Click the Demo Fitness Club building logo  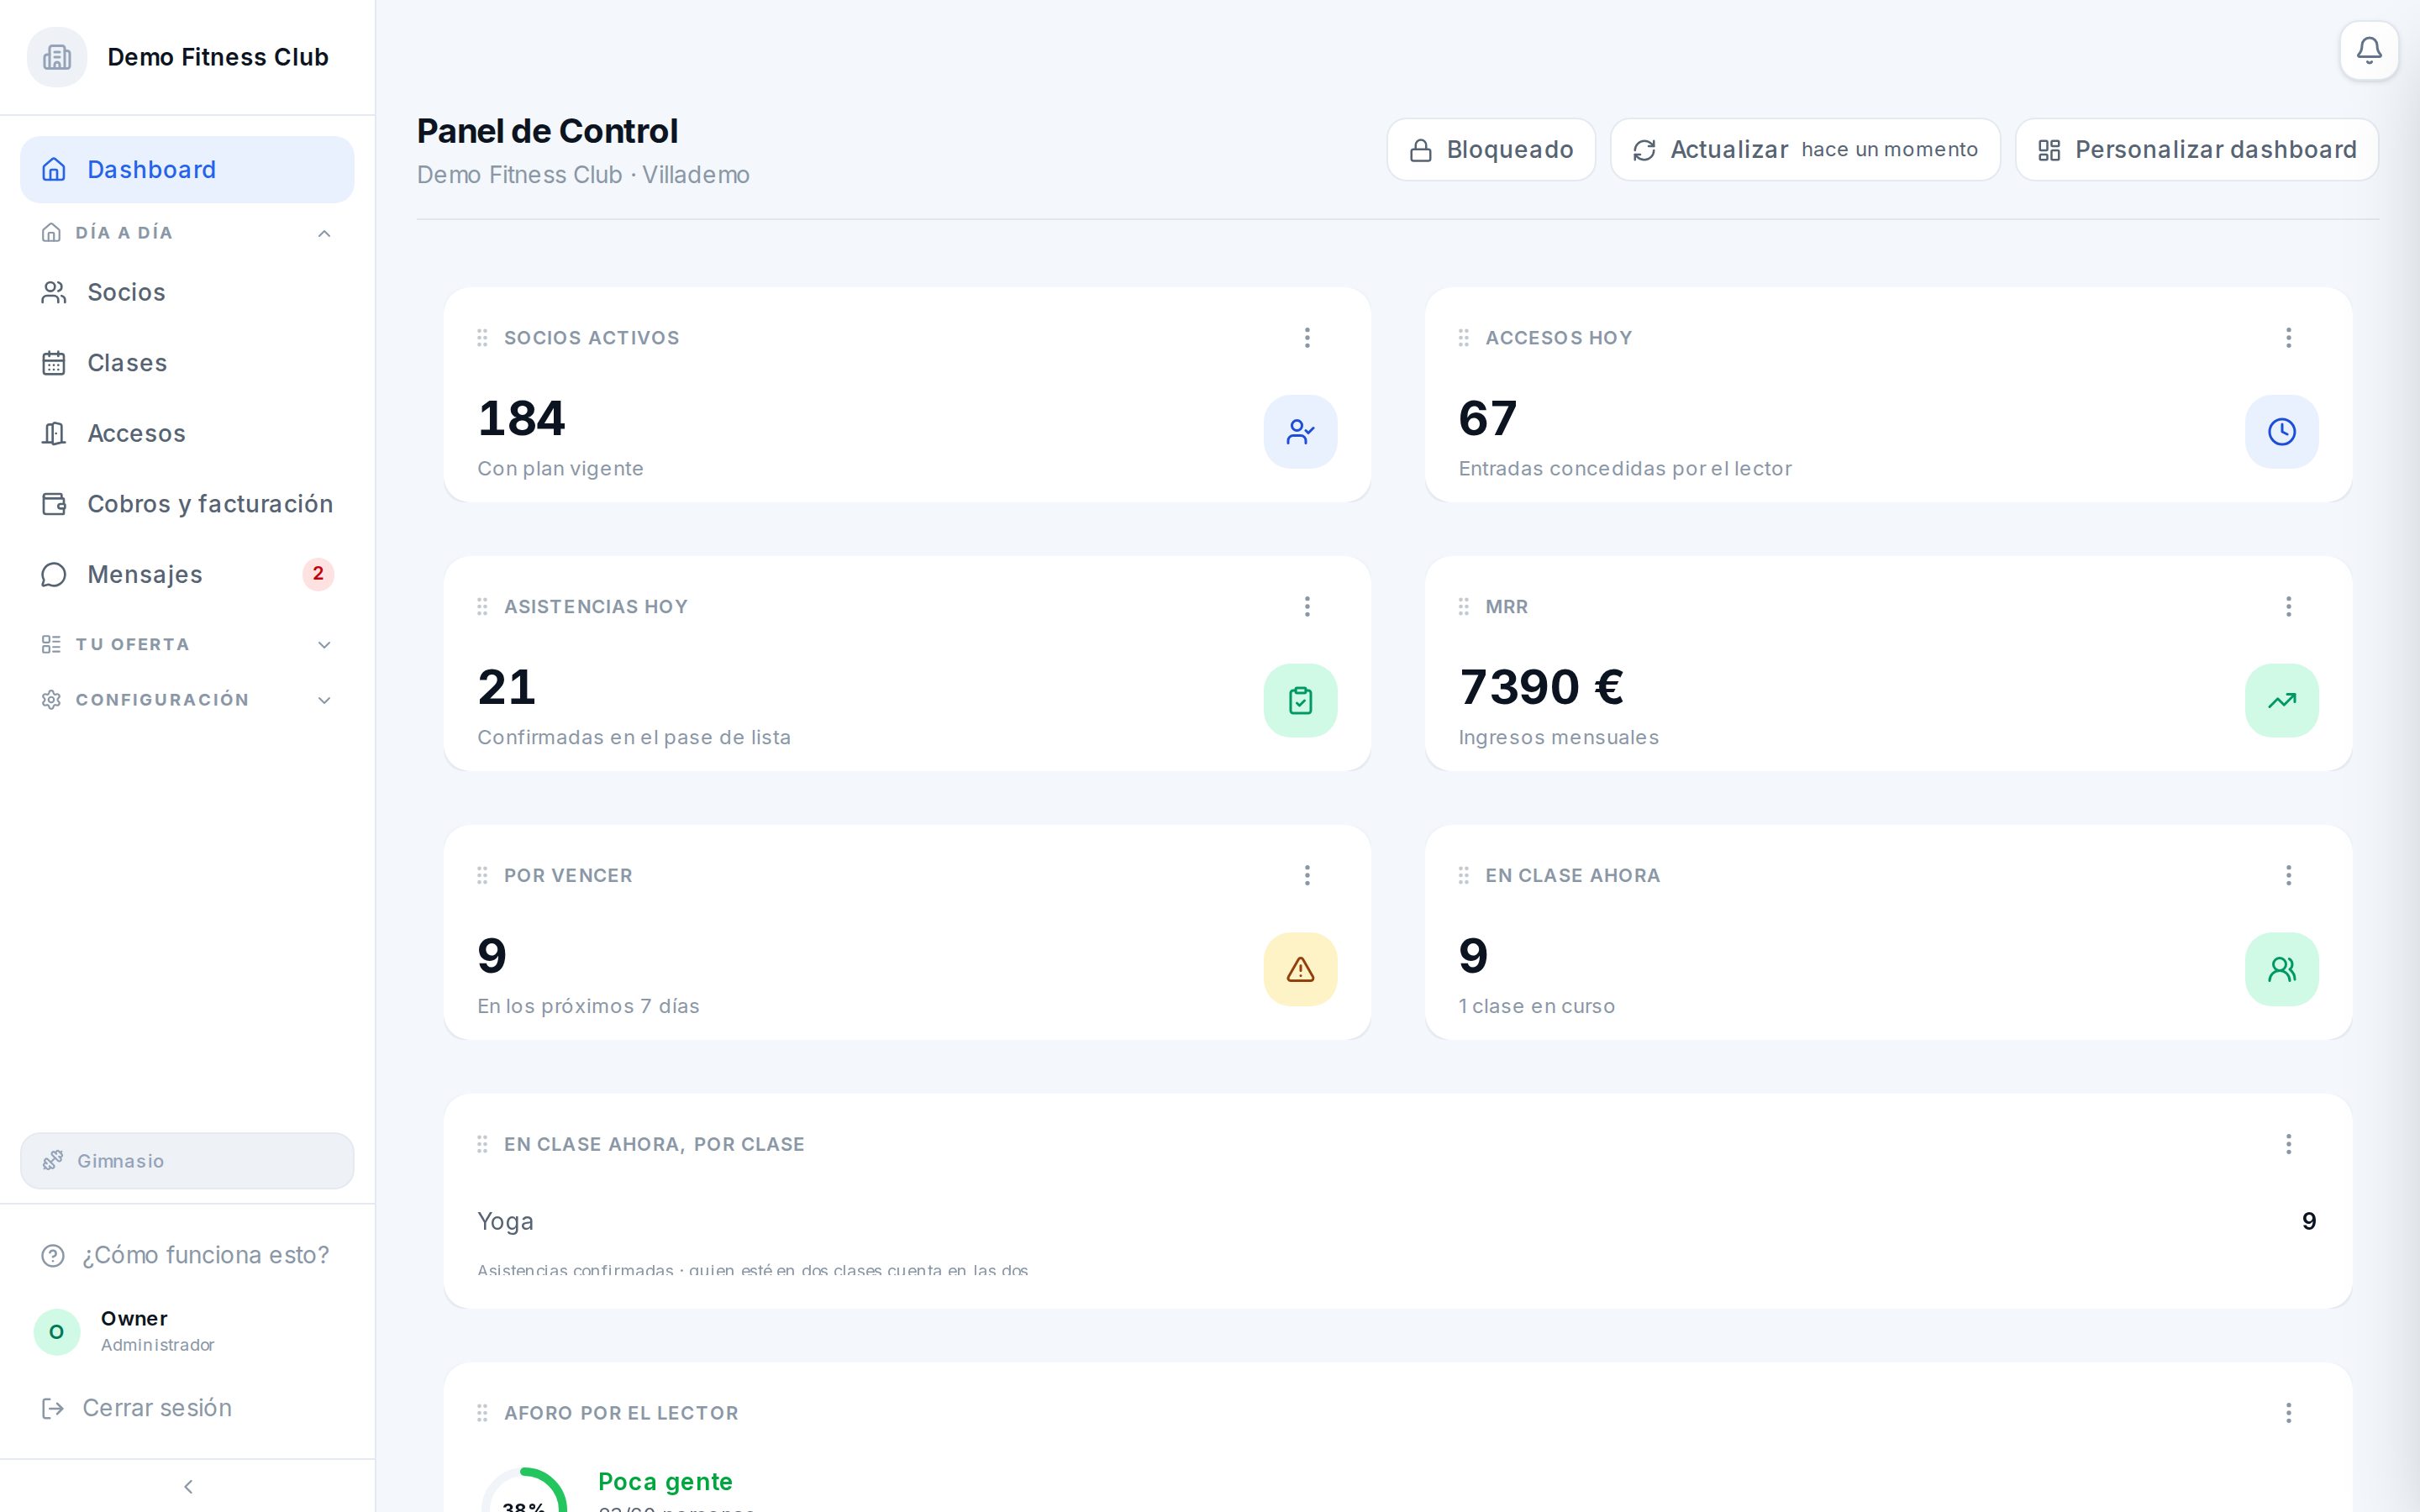pyautogui.click(x=57, y=57)
